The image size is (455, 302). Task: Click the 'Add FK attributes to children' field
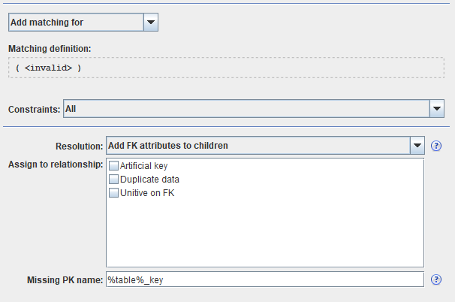pyautogui.click(x=257, y=145)
